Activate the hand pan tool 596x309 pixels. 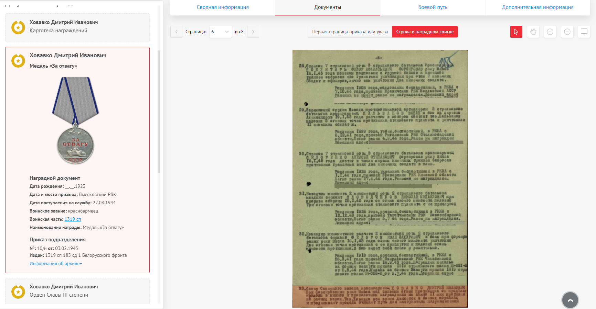tap(533, 32)
